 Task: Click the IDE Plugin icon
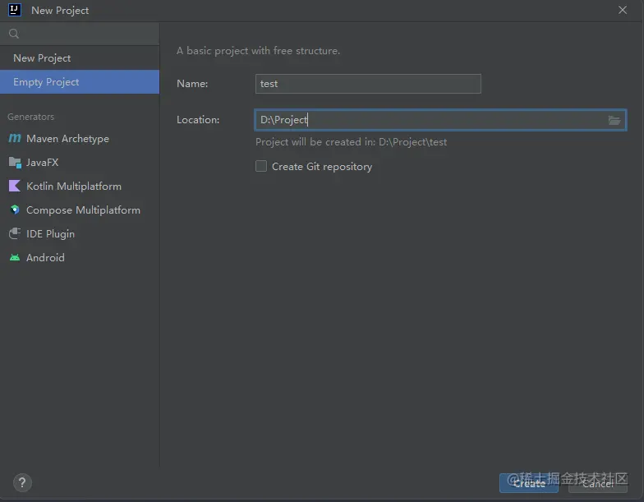pyautogui.click(x=15, y=233)
